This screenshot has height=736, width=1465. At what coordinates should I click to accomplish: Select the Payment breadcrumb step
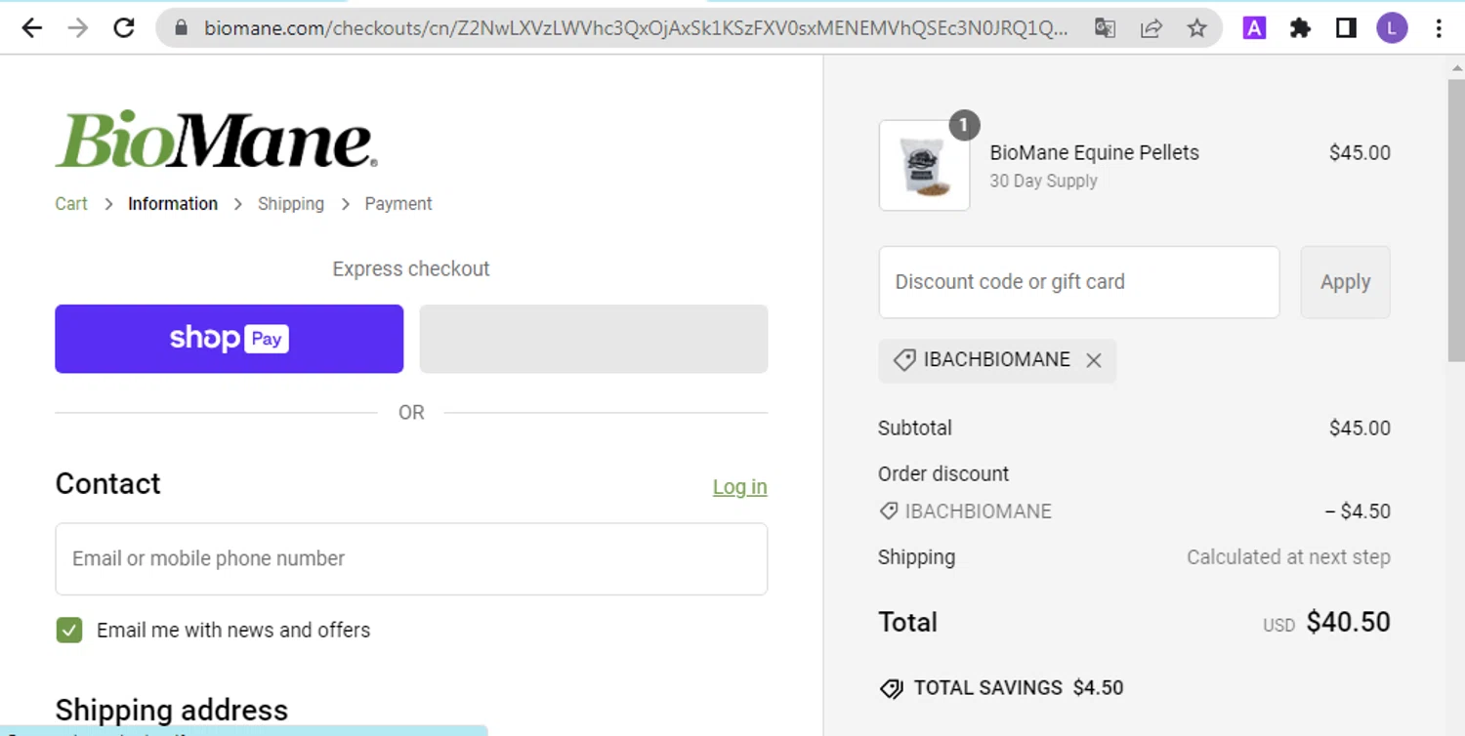pyautogui.click(x=398, y=204)
